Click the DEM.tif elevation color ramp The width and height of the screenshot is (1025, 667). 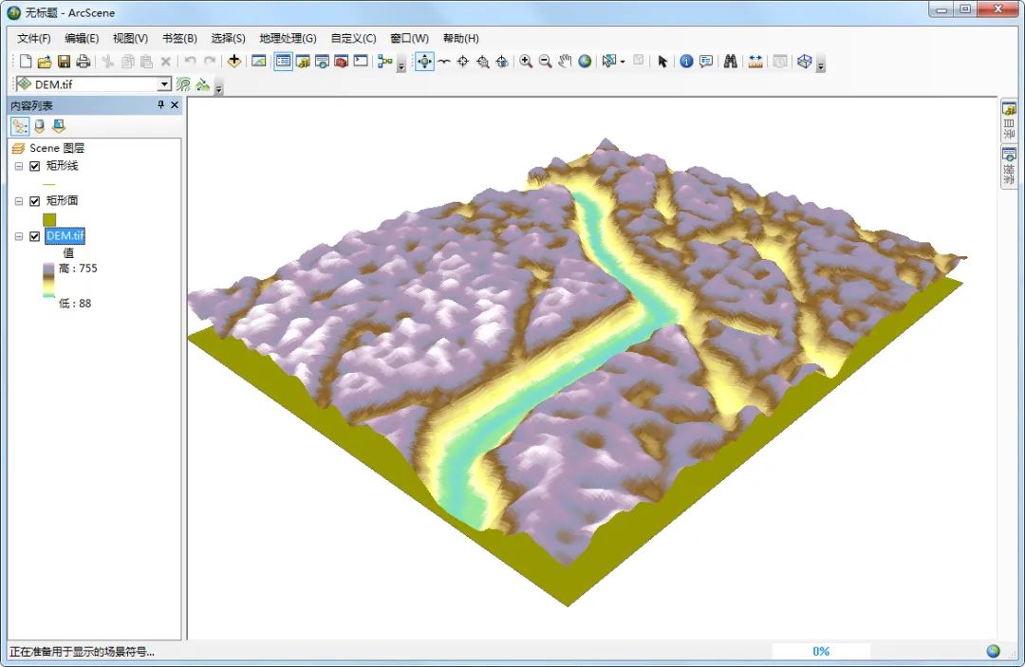49,280
